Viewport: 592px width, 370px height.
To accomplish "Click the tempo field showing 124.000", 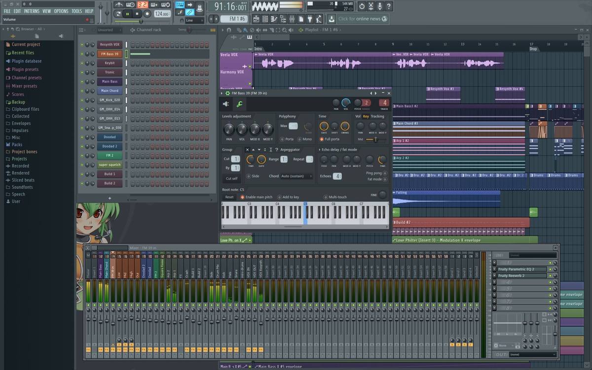I will pos(162,14).
